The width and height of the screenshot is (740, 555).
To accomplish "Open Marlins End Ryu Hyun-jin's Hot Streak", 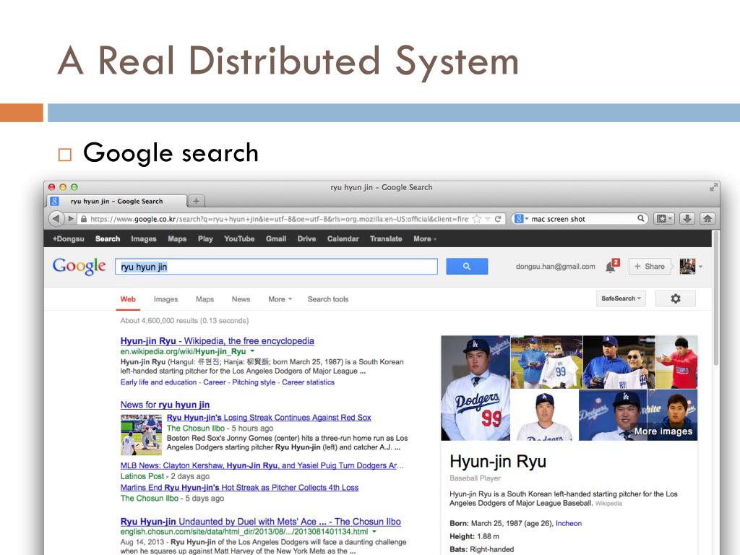I will (x=239, y=488).
